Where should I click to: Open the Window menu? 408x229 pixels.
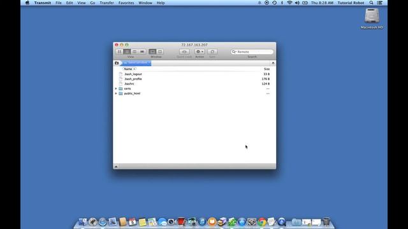coord(145,3)
